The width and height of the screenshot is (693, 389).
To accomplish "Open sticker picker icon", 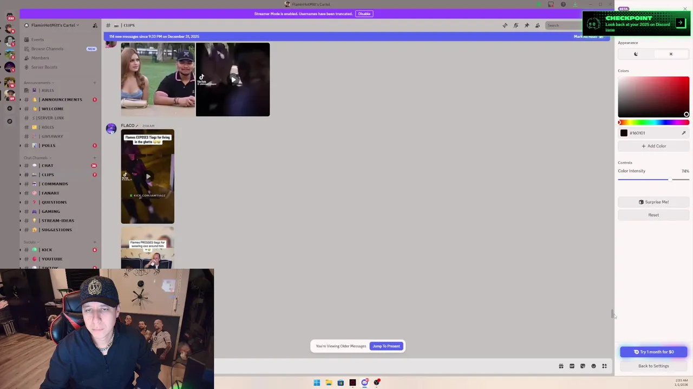I will pyautogui.click(x=583, y=366).
